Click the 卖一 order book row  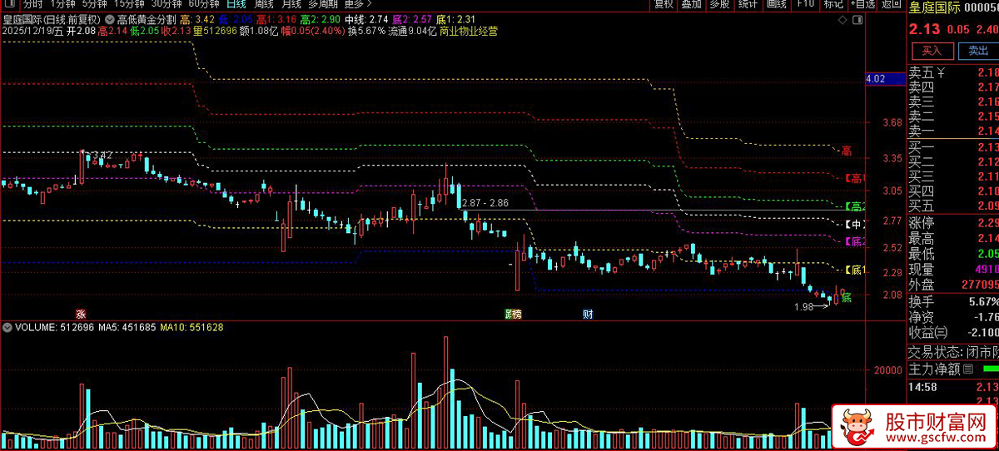coord(953,131)
